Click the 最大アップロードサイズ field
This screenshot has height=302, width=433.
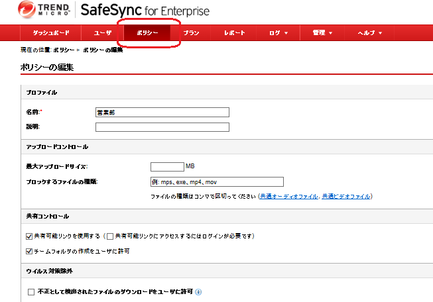pos(166,167)
